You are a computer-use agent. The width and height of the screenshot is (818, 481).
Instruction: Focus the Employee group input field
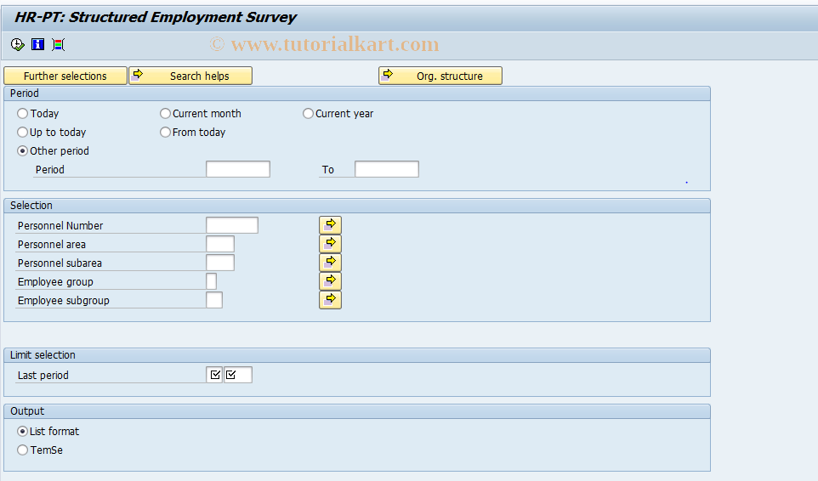click(211, 281)
